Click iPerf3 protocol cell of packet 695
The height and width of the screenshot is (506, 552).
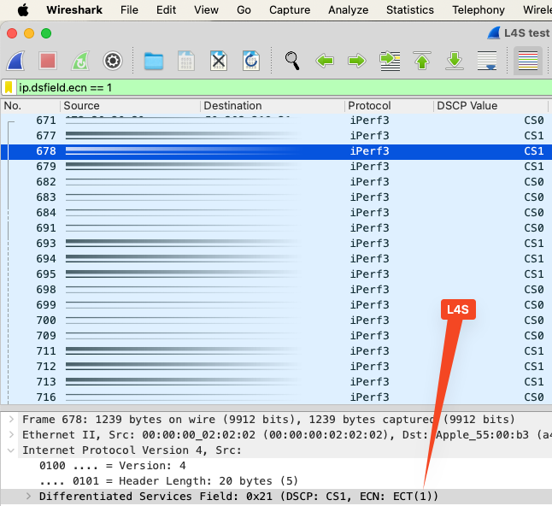[x=370, y=274]
